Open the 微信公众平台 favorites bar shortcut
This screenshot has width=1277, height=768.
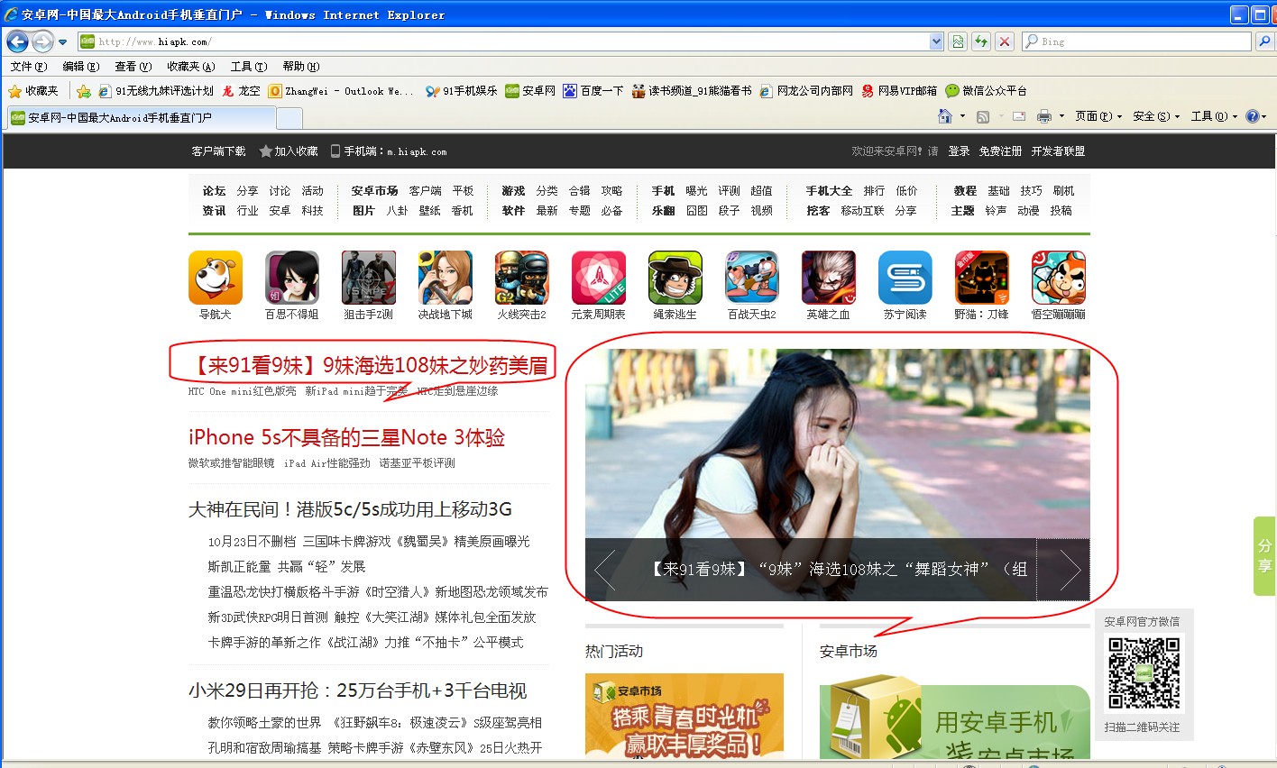point(987,91)
